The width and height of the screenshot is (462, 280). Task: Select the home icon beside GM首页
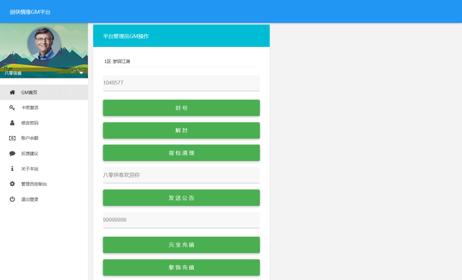(12, 92)
